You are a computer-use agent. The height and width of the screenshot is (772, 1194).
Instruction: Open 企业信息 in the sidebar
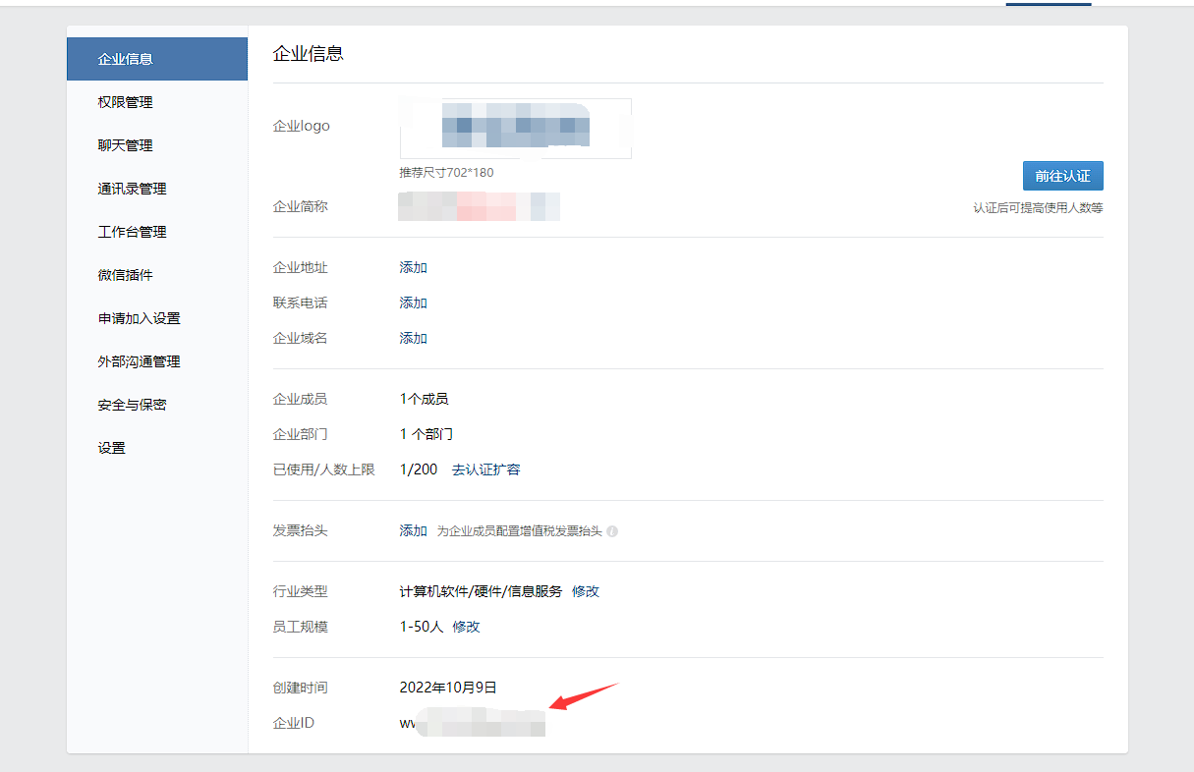click(157, 59)
